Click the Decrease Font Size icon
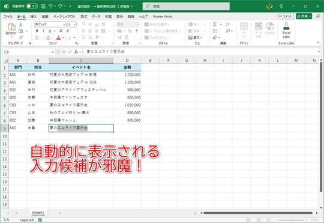 (x=68, y=31)
